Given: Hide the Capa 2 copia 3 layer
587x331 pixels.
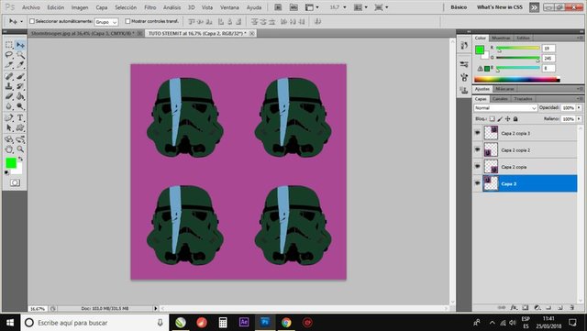Looking at the screenshot, I should tap(477, 133).
